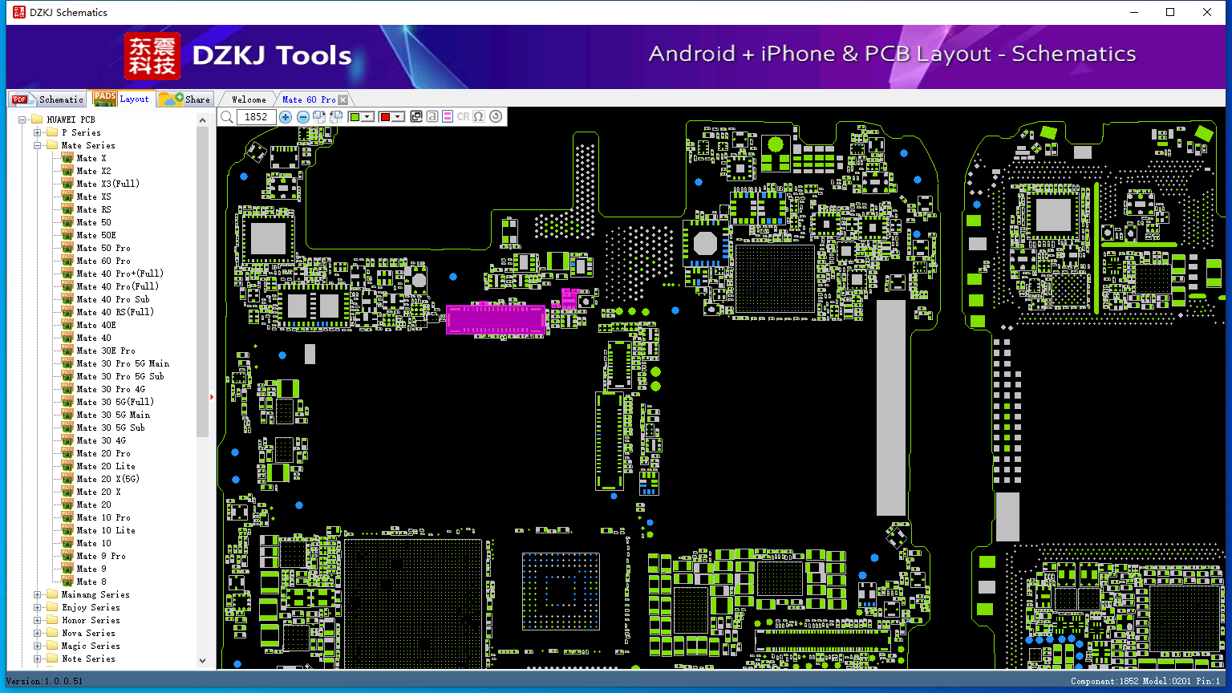The width and height of the screenshot is (1232, 693).
Task: Click the green color swatch in toolbar
Action: tap(355, 117)
